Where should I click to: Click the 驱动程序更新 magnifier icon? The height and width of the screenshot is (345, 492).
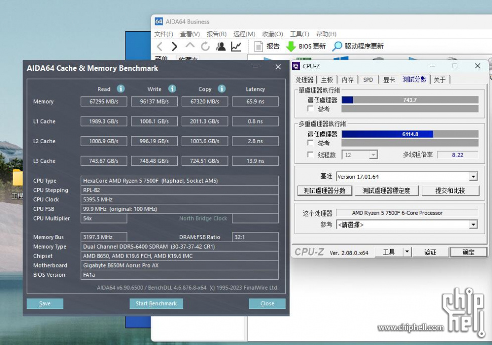(337, 47)
